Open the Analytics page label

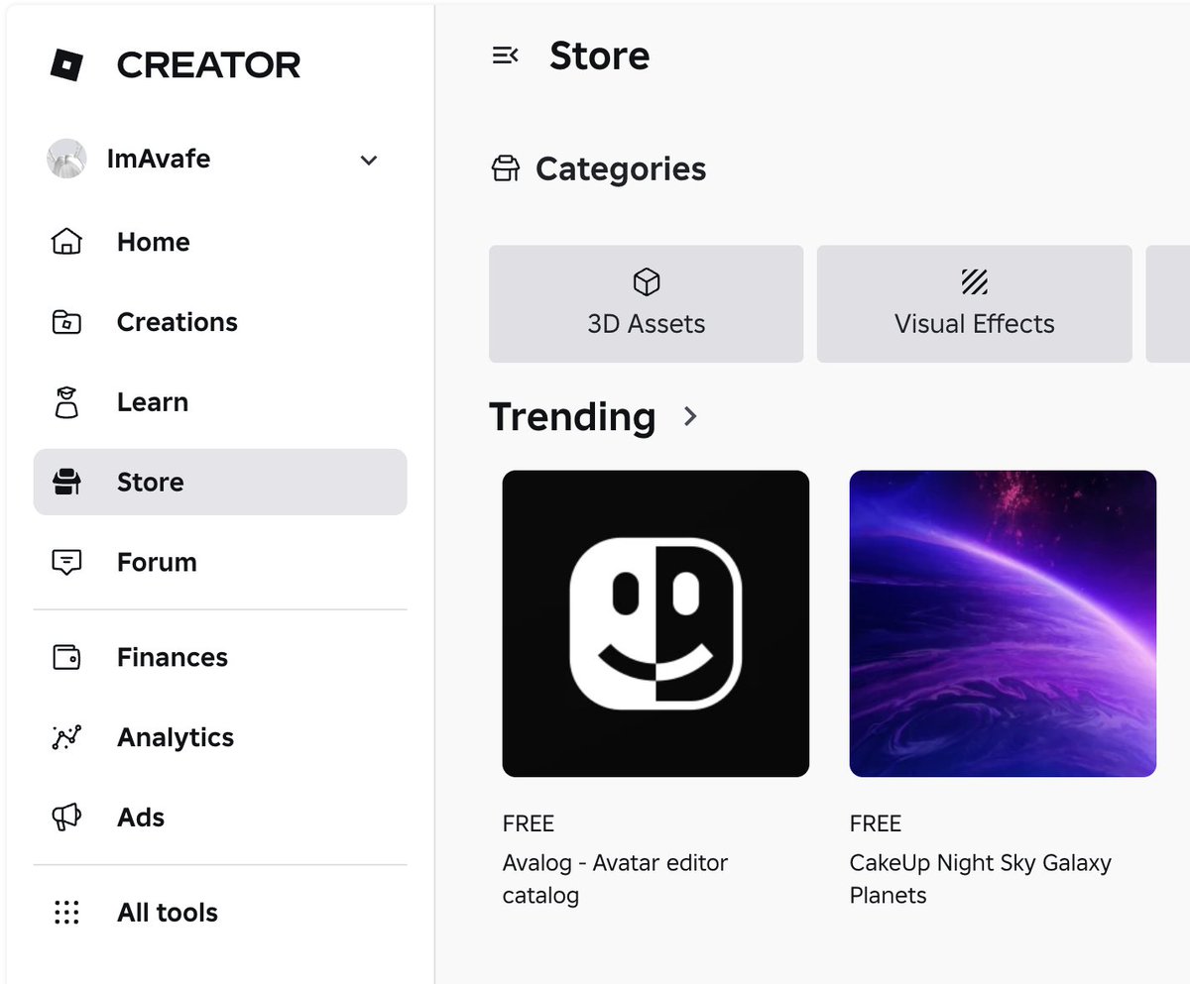(x=176, y=737)
